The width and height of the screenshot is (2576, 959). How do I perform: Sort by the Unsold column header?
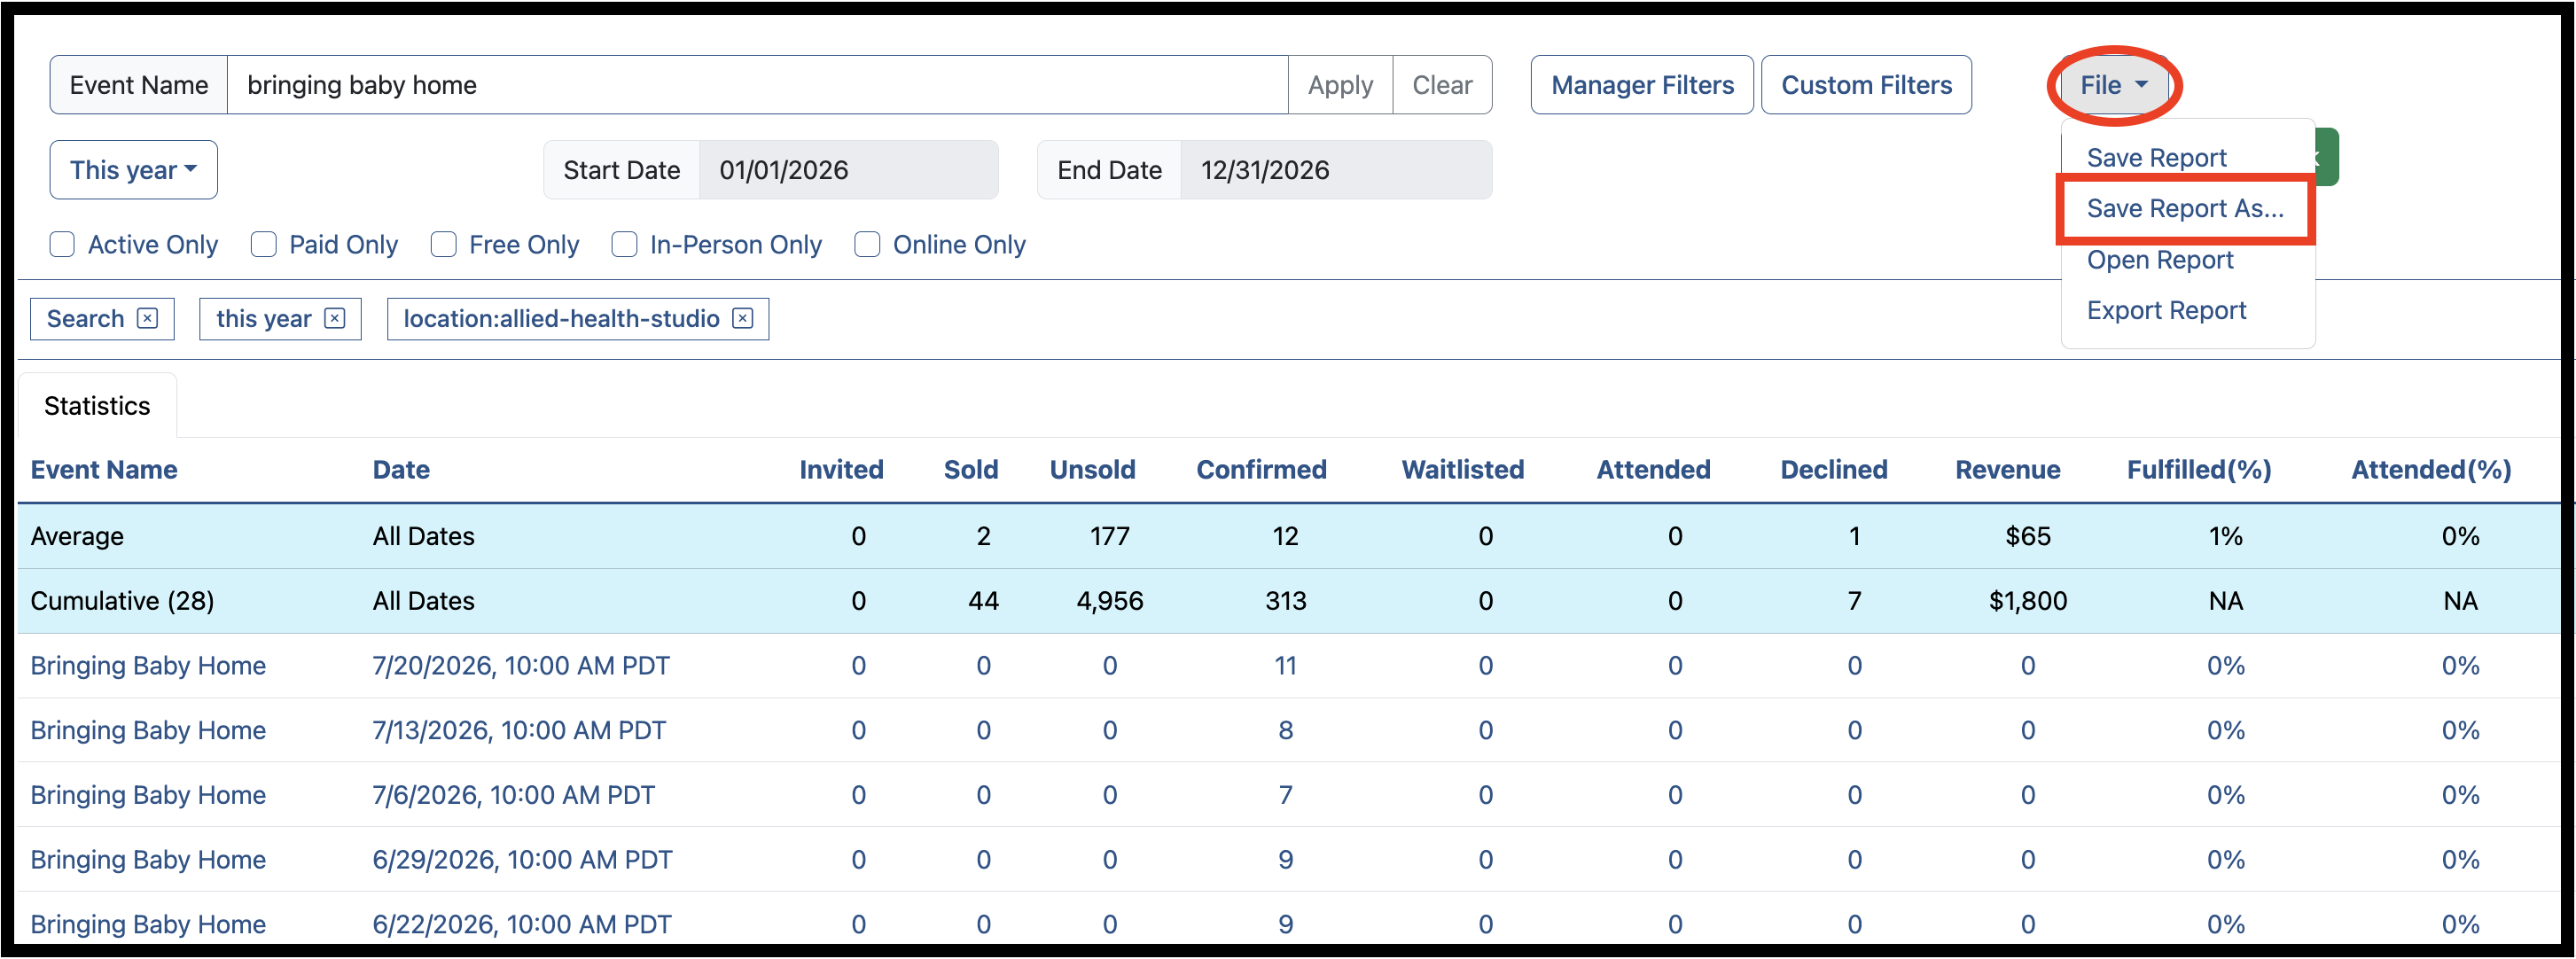[x=1092, y=470]
